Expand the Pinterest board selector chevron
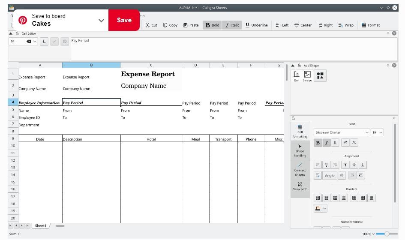The image size is (405, 240). (x=102, y=20)
